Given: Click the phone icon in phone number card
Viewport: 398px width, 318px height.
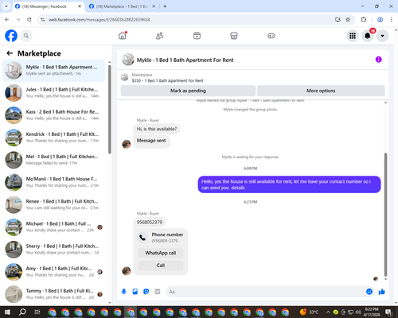Looking at the screenshot, I should (x=142, y=238).
